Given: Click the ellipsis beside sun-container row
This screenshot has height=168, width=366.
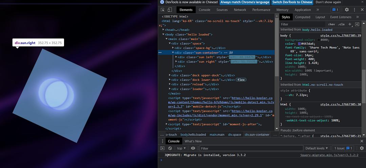Looking at the screenshot, I should click(x=160, y=53).
